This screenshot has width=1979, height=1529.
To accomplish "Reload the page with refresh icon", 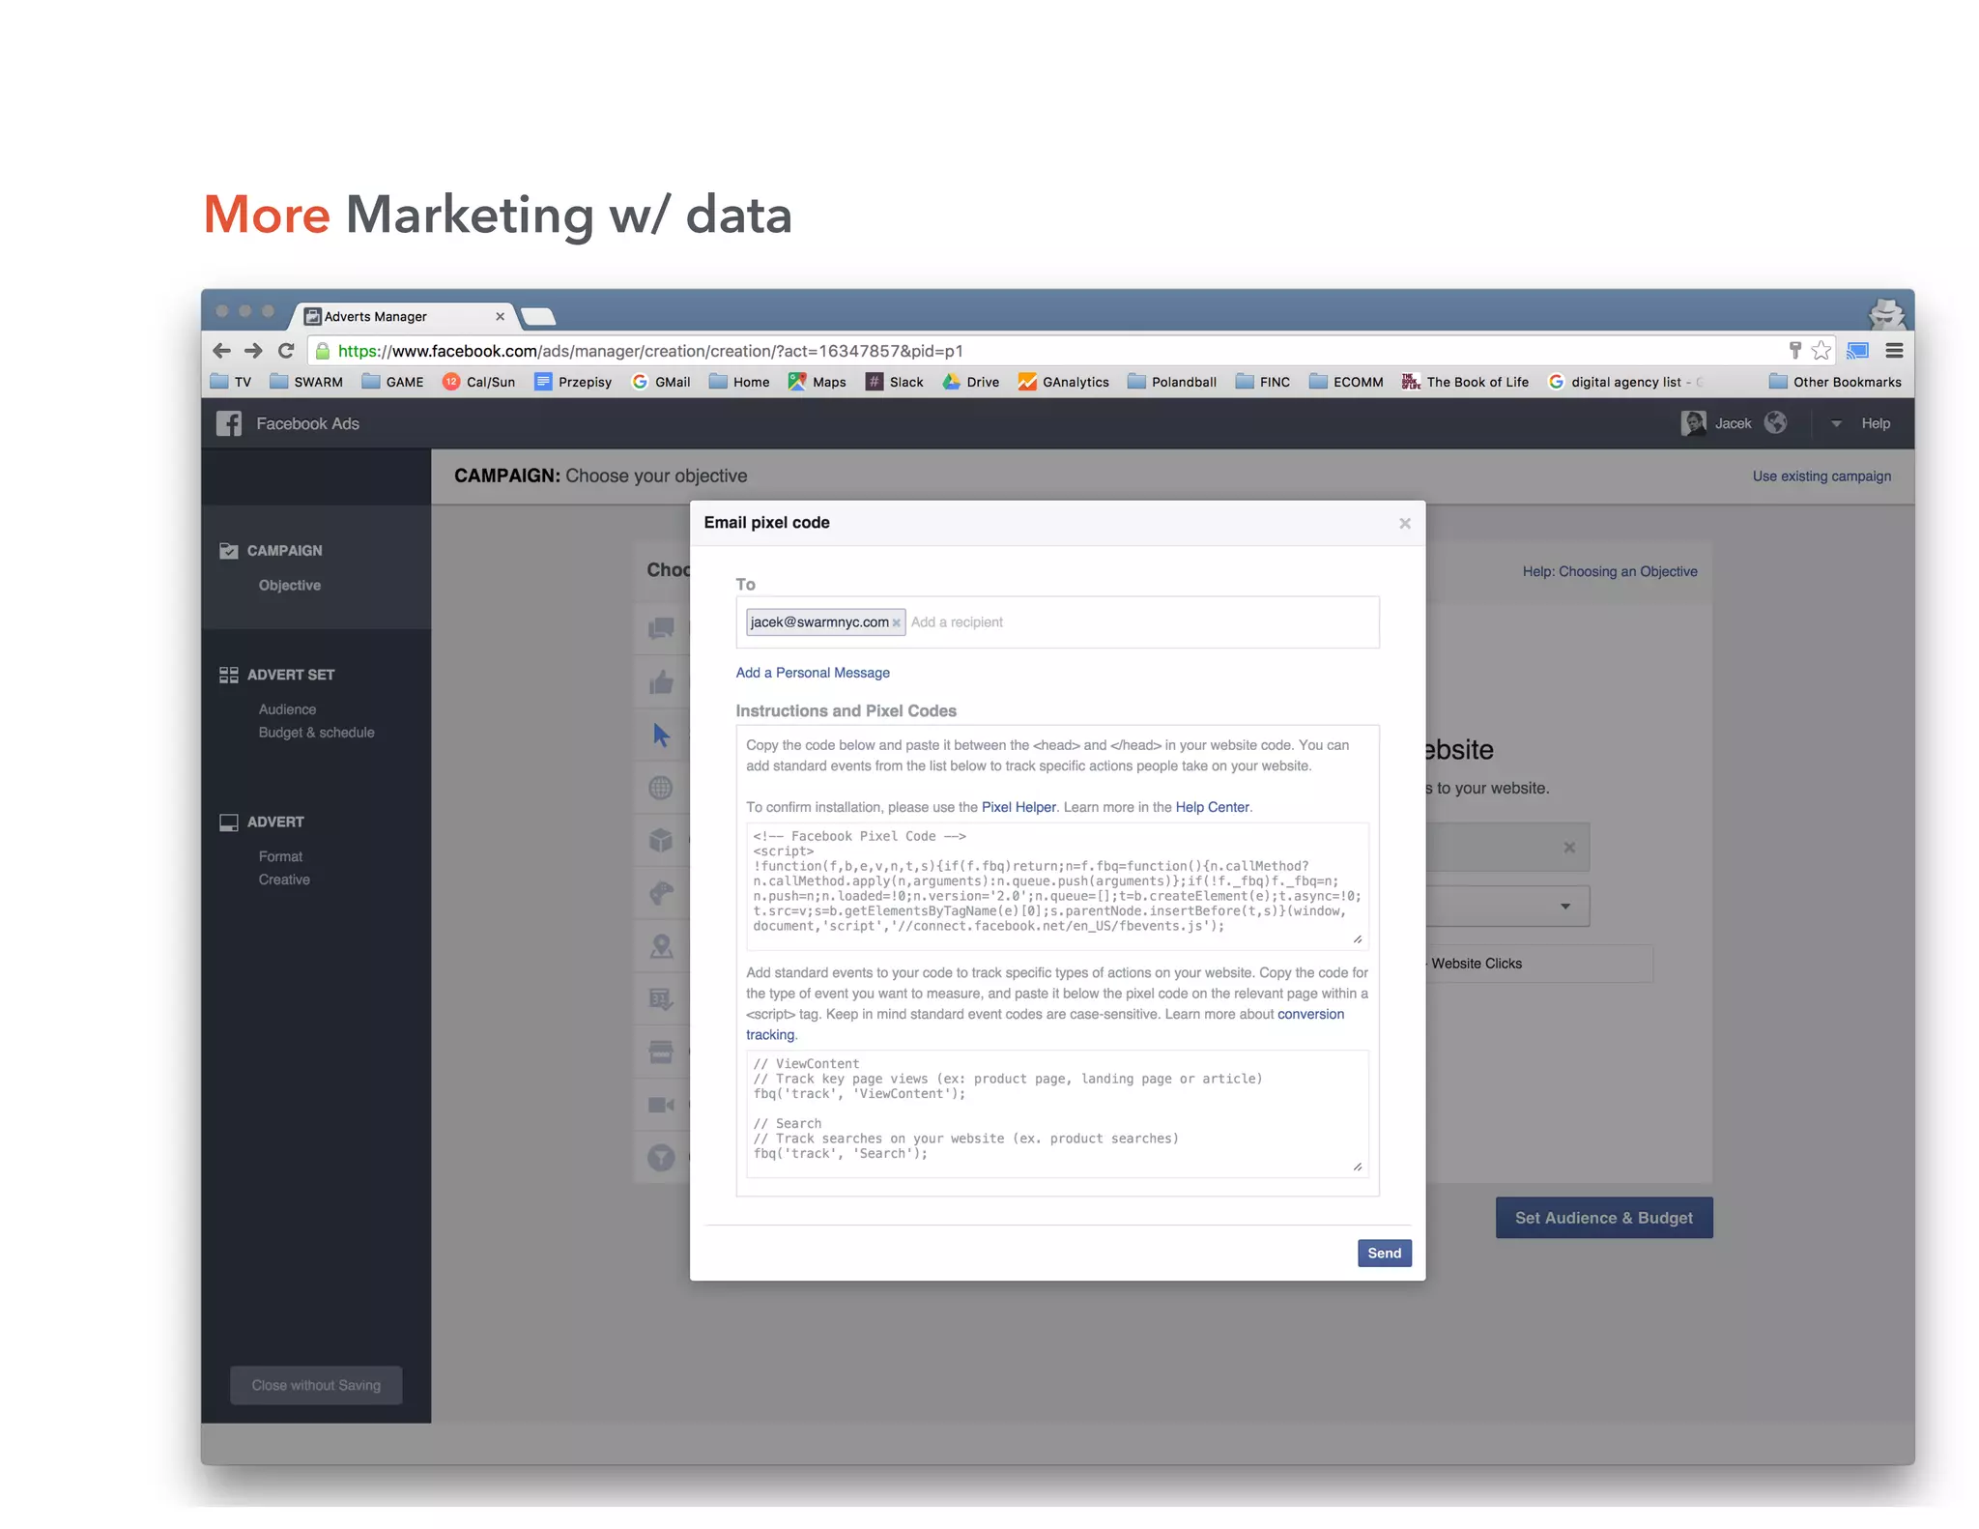I will pyautogui.click(x=286, y=351).
